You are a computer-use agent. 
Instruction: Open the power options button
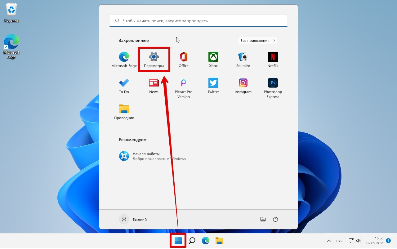pos(275,219)
